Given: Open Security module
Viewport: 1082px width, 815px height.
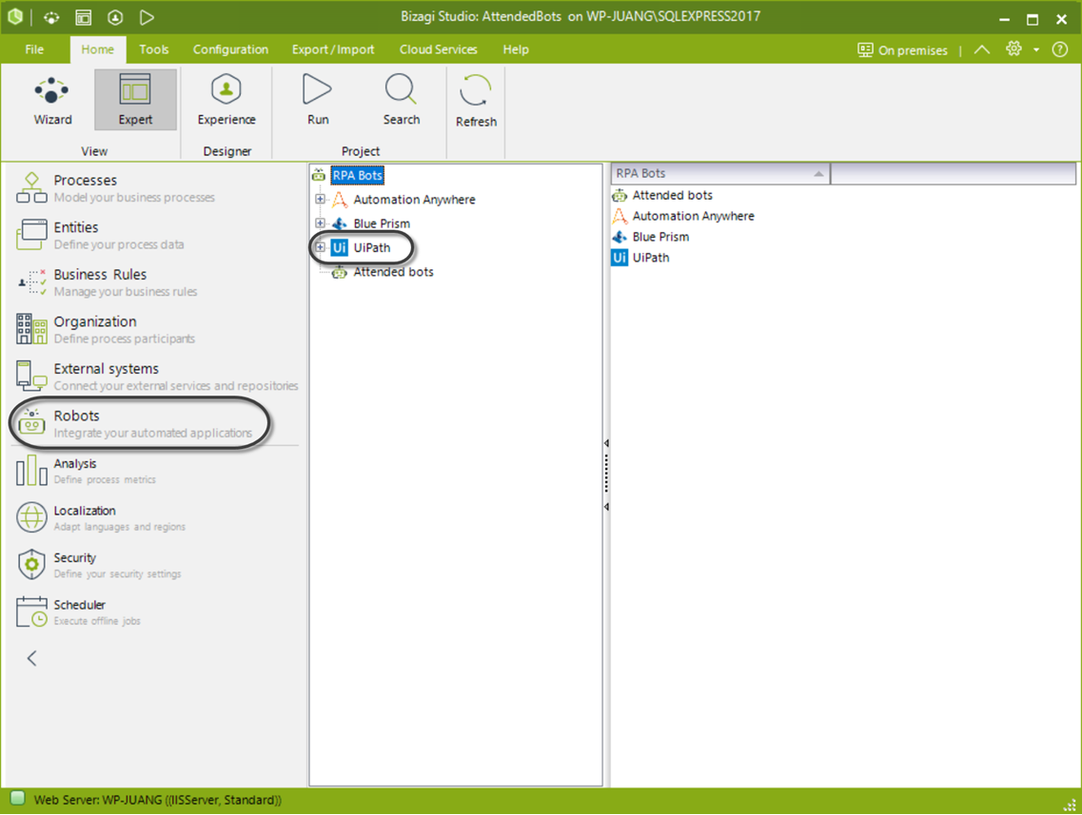Looking at the screenshot, I should click(155, 565).
